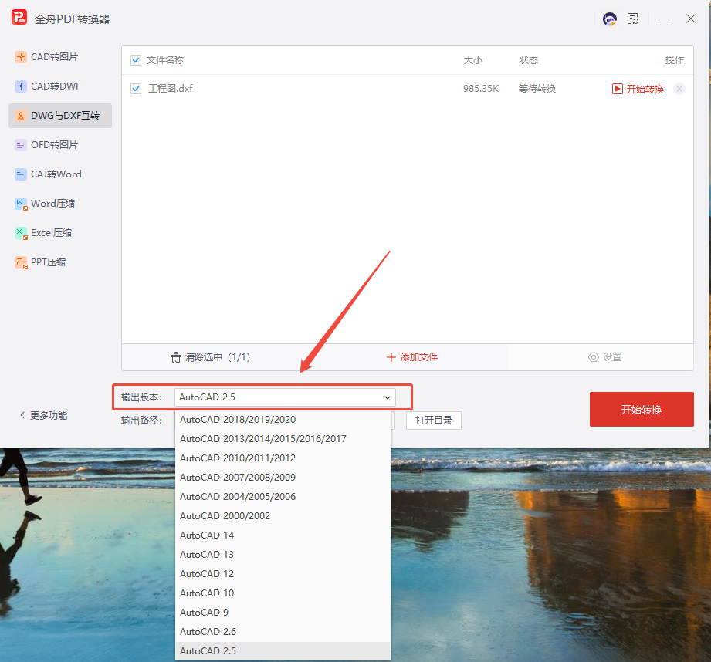This screenshot has width=711, height=662.
Task: Click the gear icon beside 设置
Action: pos(593,357)
